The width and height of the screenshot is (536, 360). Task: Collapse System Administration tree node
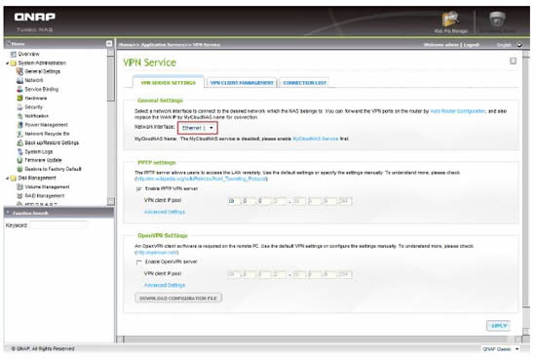pyautogui.click(x=7, y=63)
